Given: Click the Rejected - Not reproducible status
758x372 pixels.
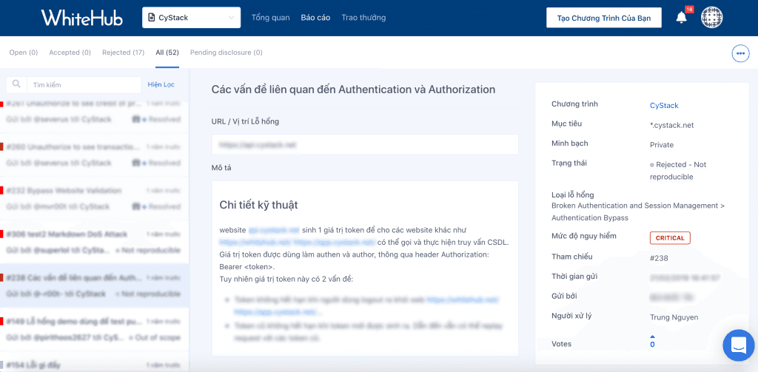Looking at the screenshot, I should click(678, 171).
